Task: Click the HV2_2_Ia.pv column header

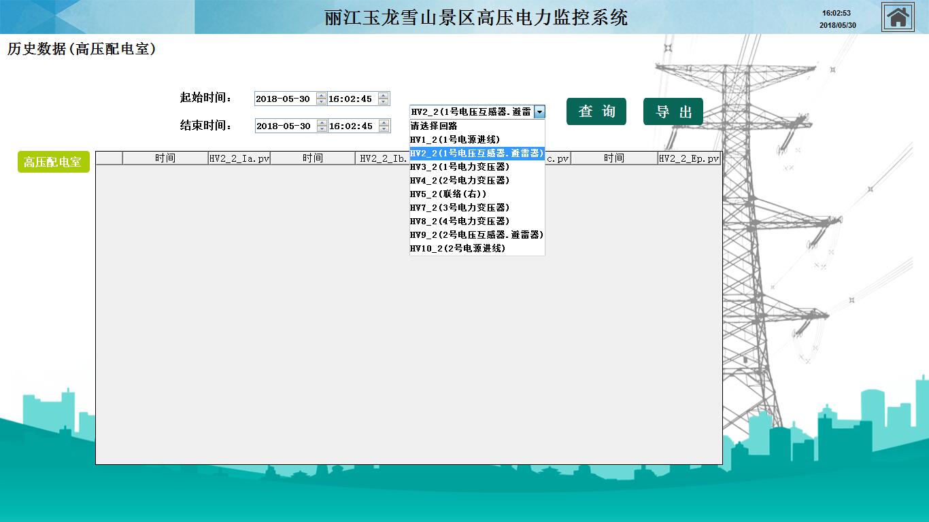Action: click(x=239, y=158)
